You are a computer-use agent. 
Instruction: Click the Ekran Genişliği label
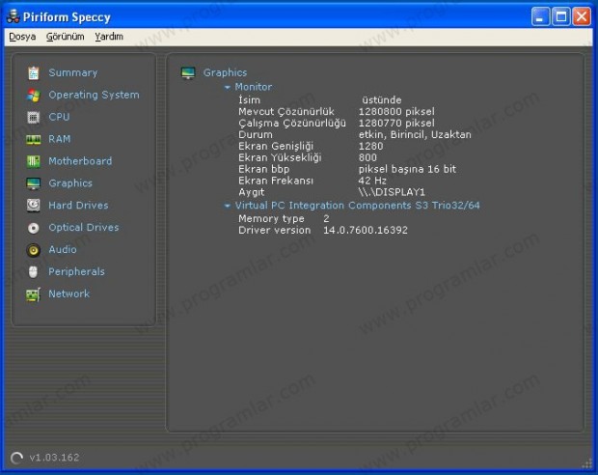tap(276, 146)
